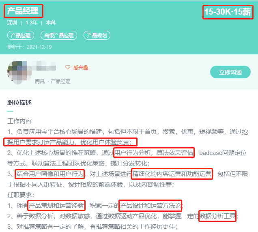Image resolution: width=258 pixels, height=232 pixels.
Task: Click the 本科 education label
Action: tap(51, 23)
